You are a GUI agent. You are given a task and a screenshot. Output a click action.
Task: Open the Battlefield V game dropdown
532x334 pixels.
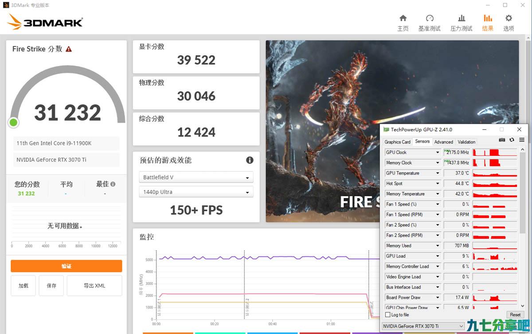(x=196, y=177)
